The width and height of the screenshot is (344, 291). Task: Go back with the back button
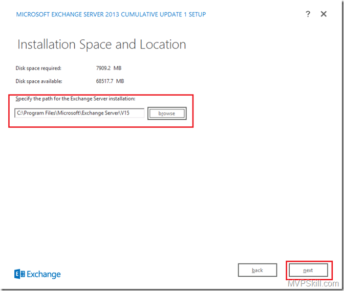click(x=257, y=270)
